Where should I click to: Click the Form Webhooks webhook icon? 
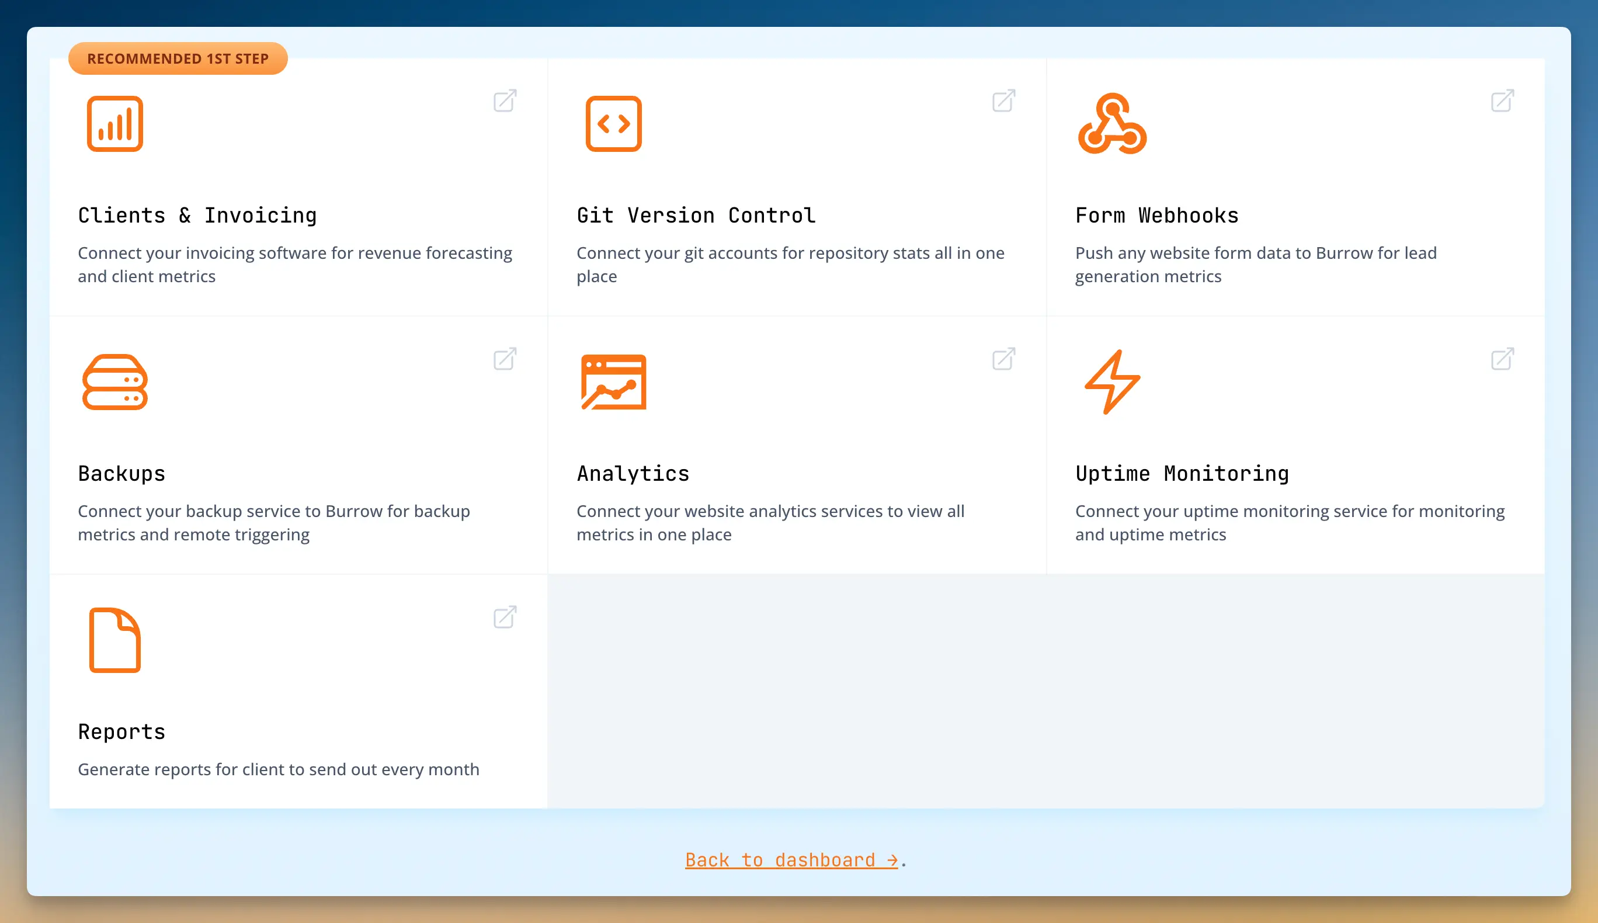1112,124
